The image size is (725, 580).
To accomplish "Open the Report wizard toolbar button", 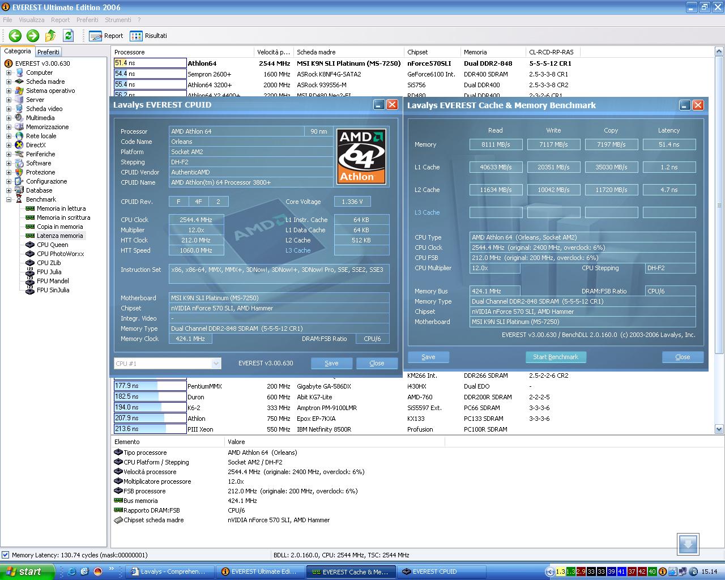I will click(106, 36).
